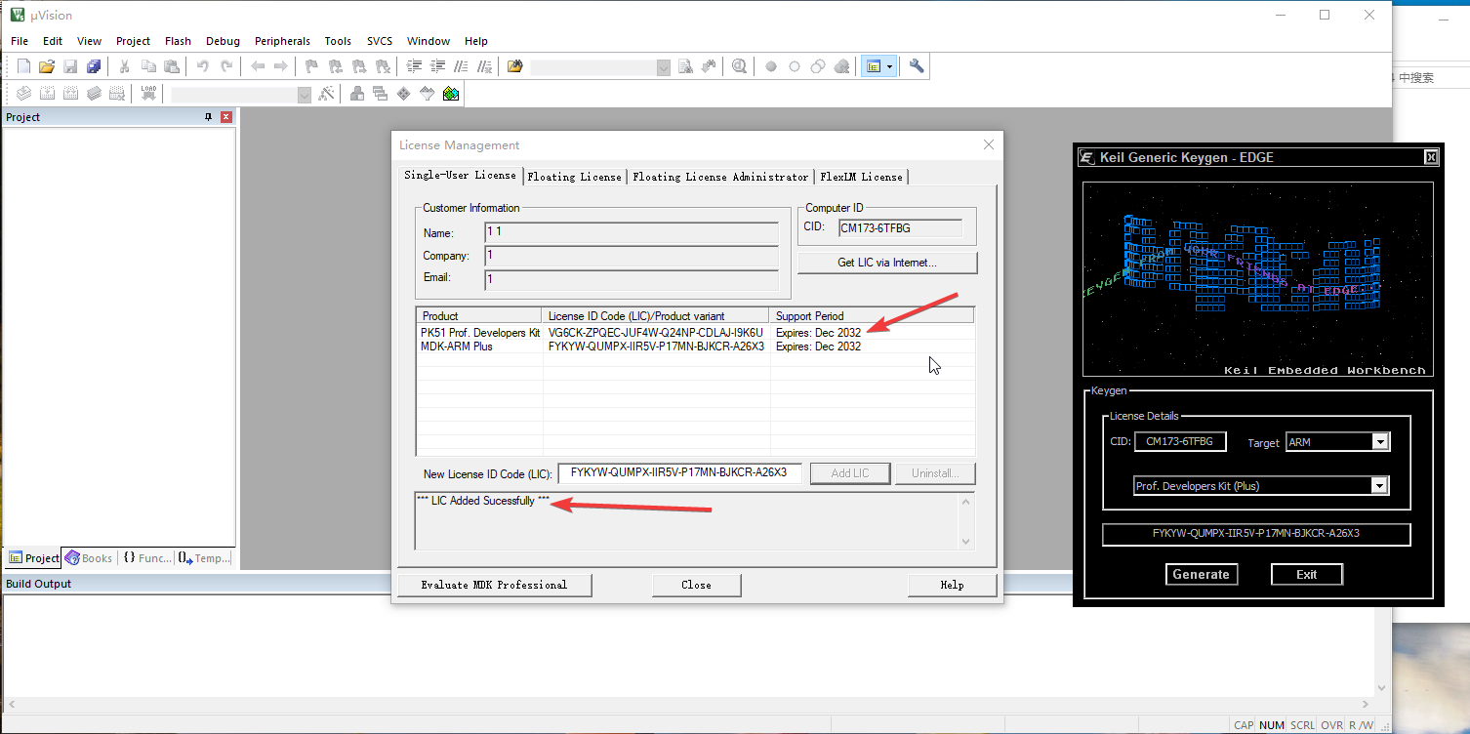Open the Prof. Developers Kit (Plus) dropdown
Screen dimensions: 1470x734
coord(1380,486)
